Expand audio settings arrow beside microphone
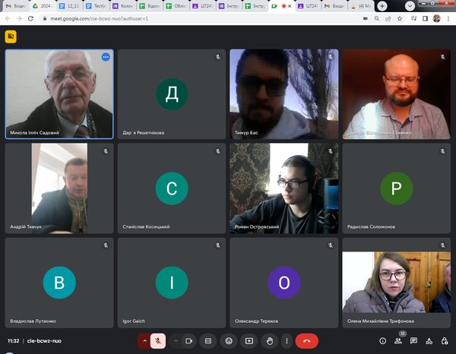456x354 pixels. [x=143, y=341]
